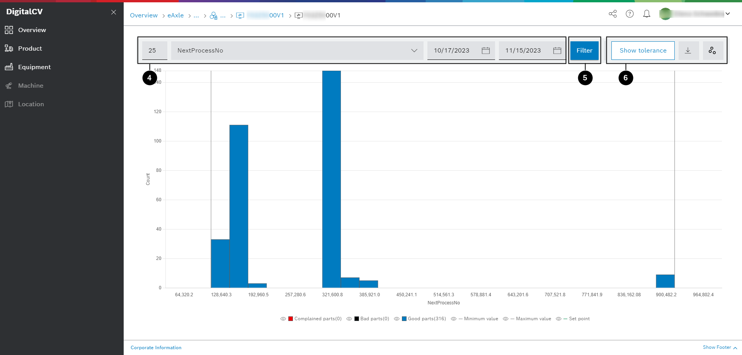Apply the Filter button
The width and height of the screenshot is (742, 355).
584,50
